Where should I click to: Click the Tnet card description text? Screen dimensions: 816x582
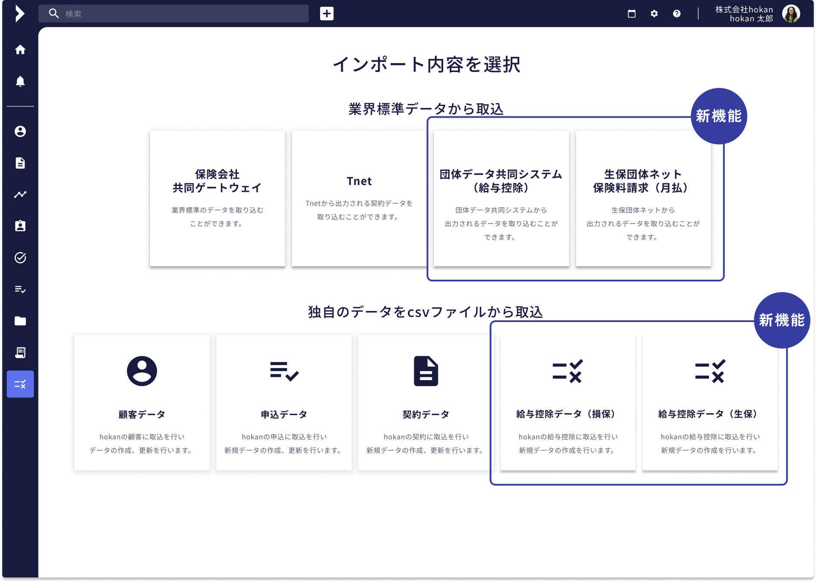359,210
